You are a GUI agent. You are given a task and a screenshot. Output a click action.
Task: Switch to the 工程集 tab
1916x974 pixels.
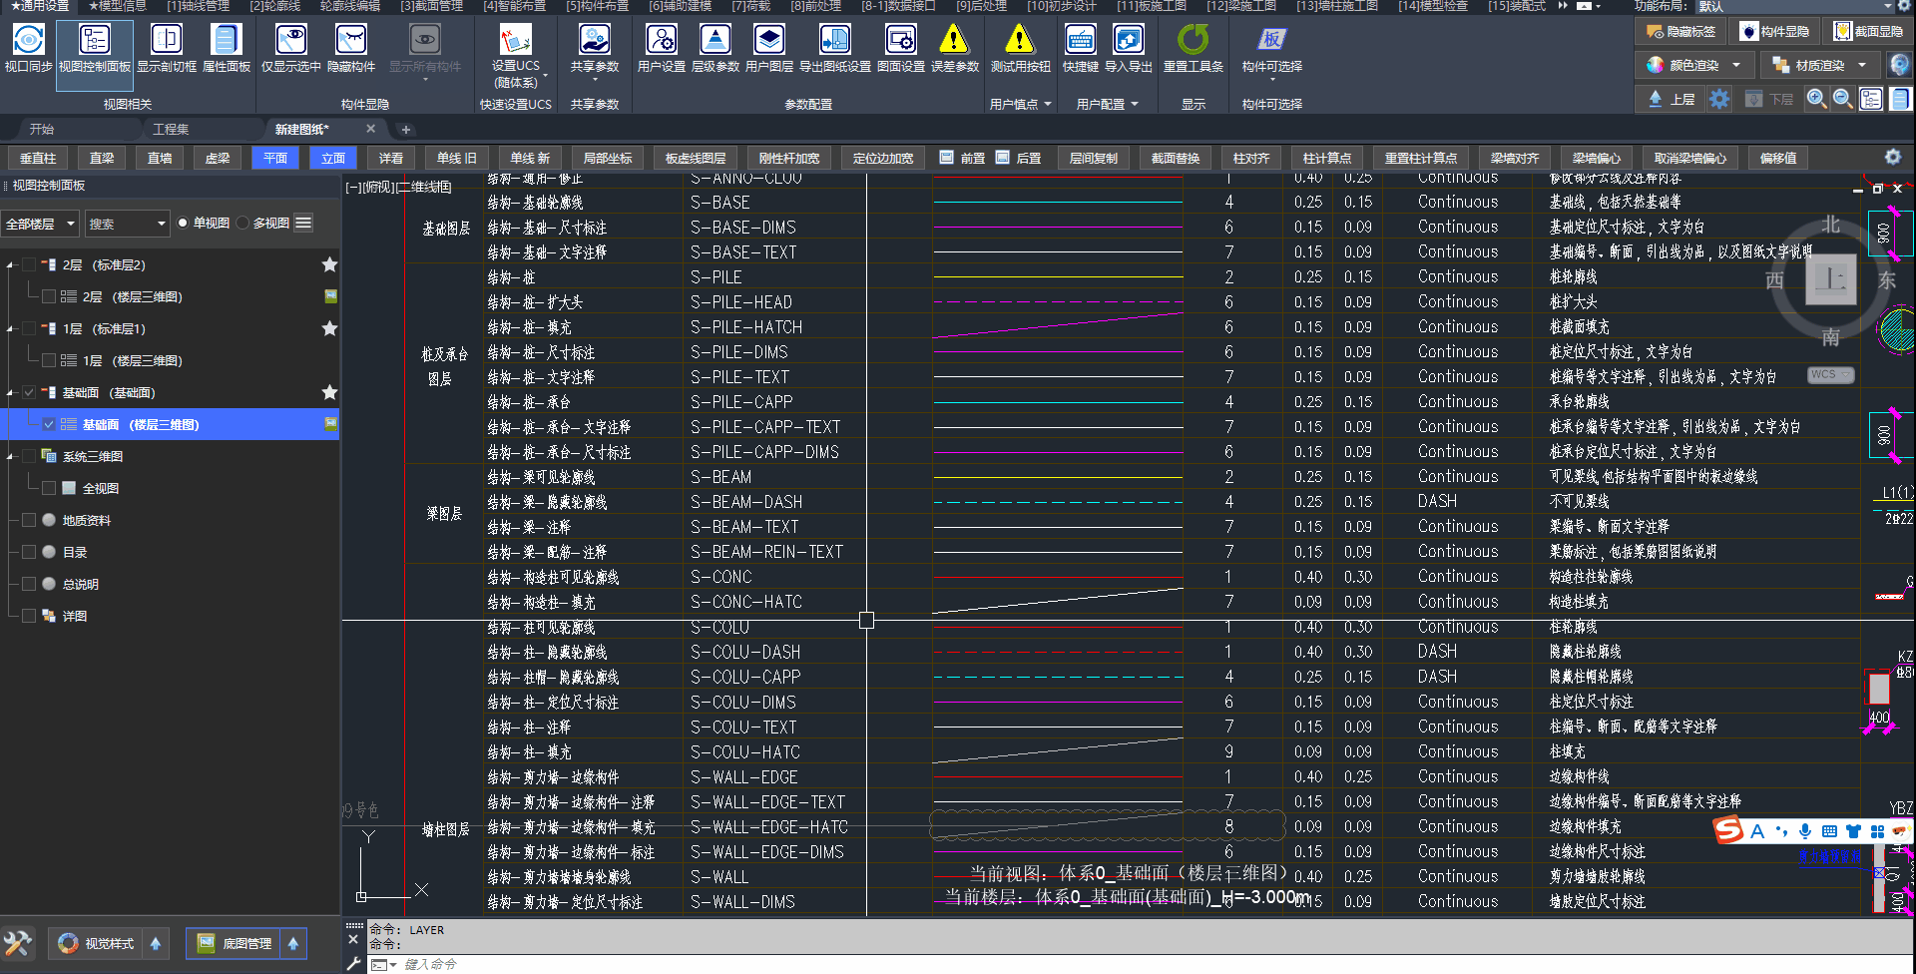tap(171, 130)
